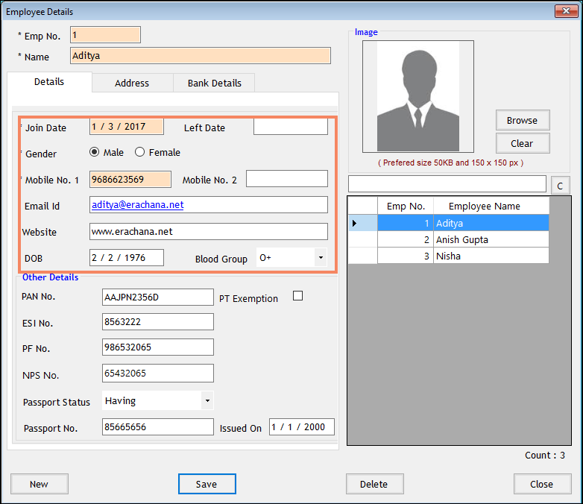Delete the selected employee
This screenshot has height=504, width=583.
(374, 484)
